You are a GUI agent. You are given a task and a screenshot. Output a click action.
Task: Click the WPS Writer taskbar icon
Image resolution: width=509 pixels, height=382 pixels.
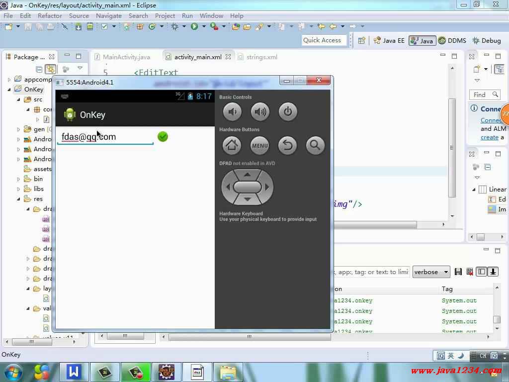pos(74,372)
